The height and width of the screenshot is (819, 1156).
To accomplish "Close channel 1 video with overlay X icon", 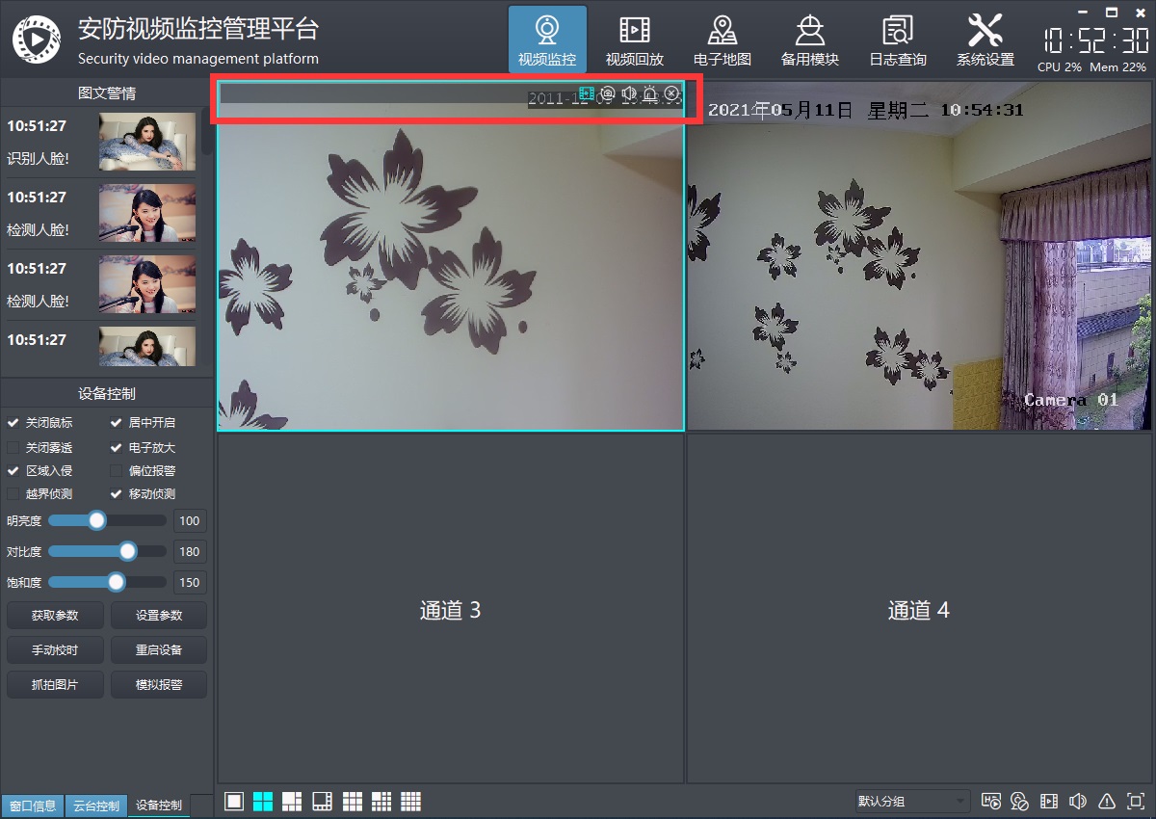I will 671,93.
